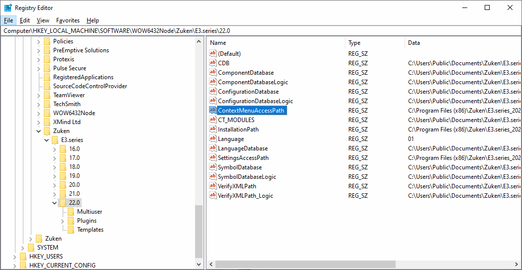Viewport: 522px width, 270px height.
Task: Open the Edit menu
Action: (25, 20)
